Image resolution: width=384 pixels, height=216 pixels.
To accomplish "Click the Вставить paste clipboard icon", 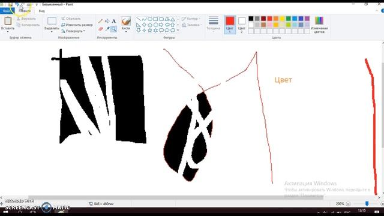I will point(8,21).
